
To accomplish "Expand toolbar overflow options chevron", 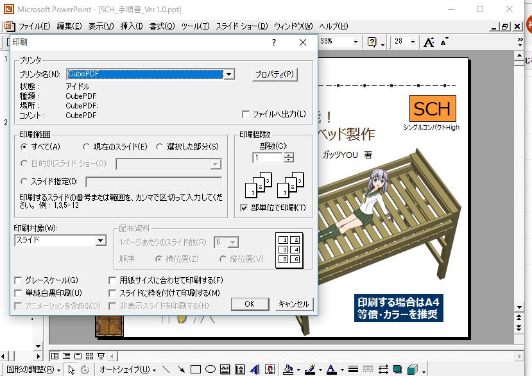I will tap(520, 42).
